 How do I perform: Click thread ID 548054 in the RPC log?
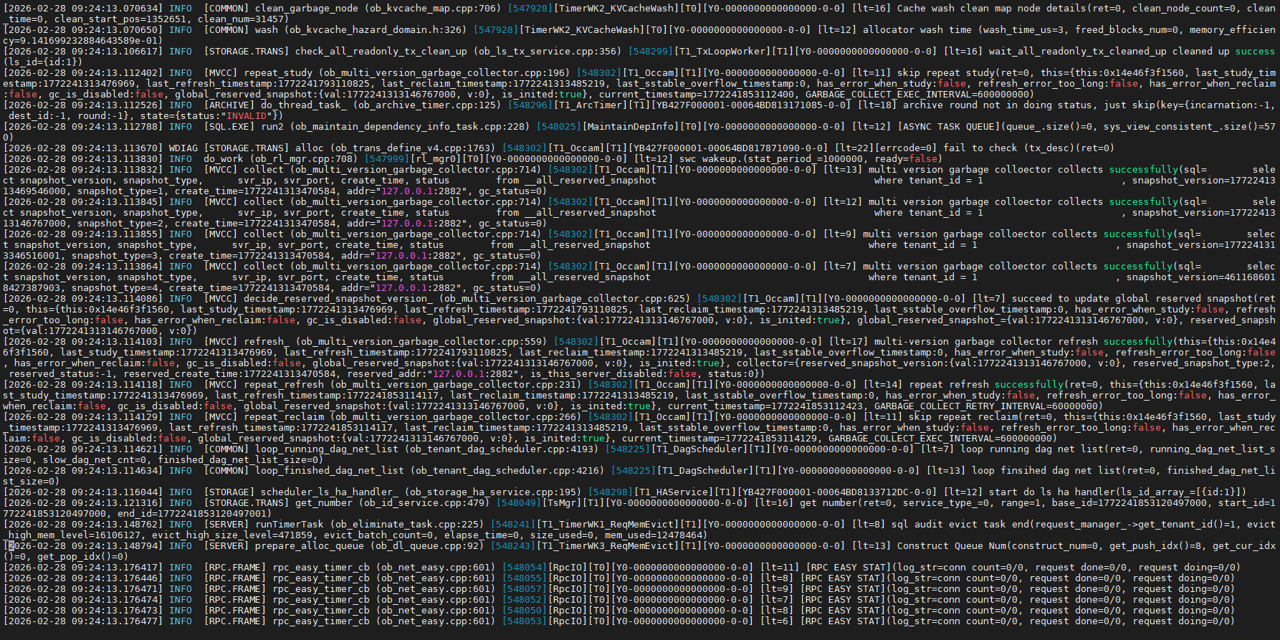point(523,568)
